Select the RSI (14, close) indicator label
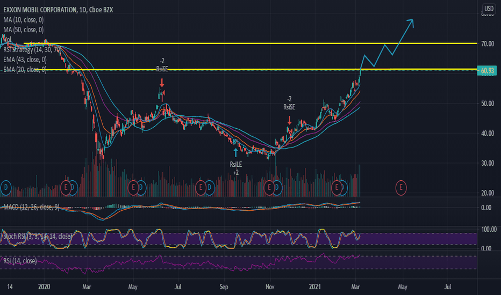The image size is (501, 295). (x=20, y=261)
